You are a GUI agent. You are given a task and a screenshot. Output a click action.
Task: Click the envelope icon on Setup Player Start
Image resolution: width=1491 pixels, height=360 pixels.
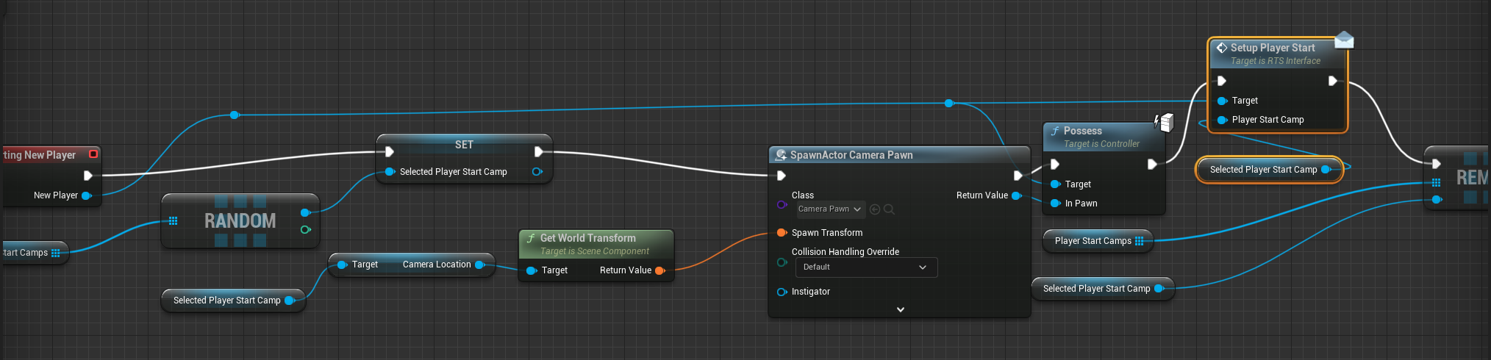coord(1343,40)
